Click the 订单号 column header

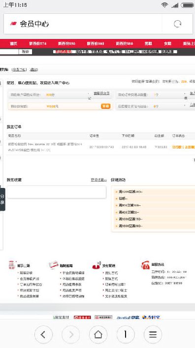tap(95, 135)
